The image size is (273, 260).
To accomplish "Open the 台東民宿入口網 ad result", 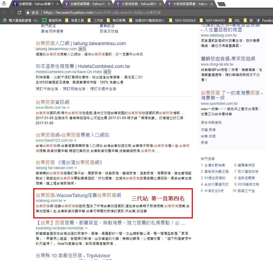I will 81,43.
